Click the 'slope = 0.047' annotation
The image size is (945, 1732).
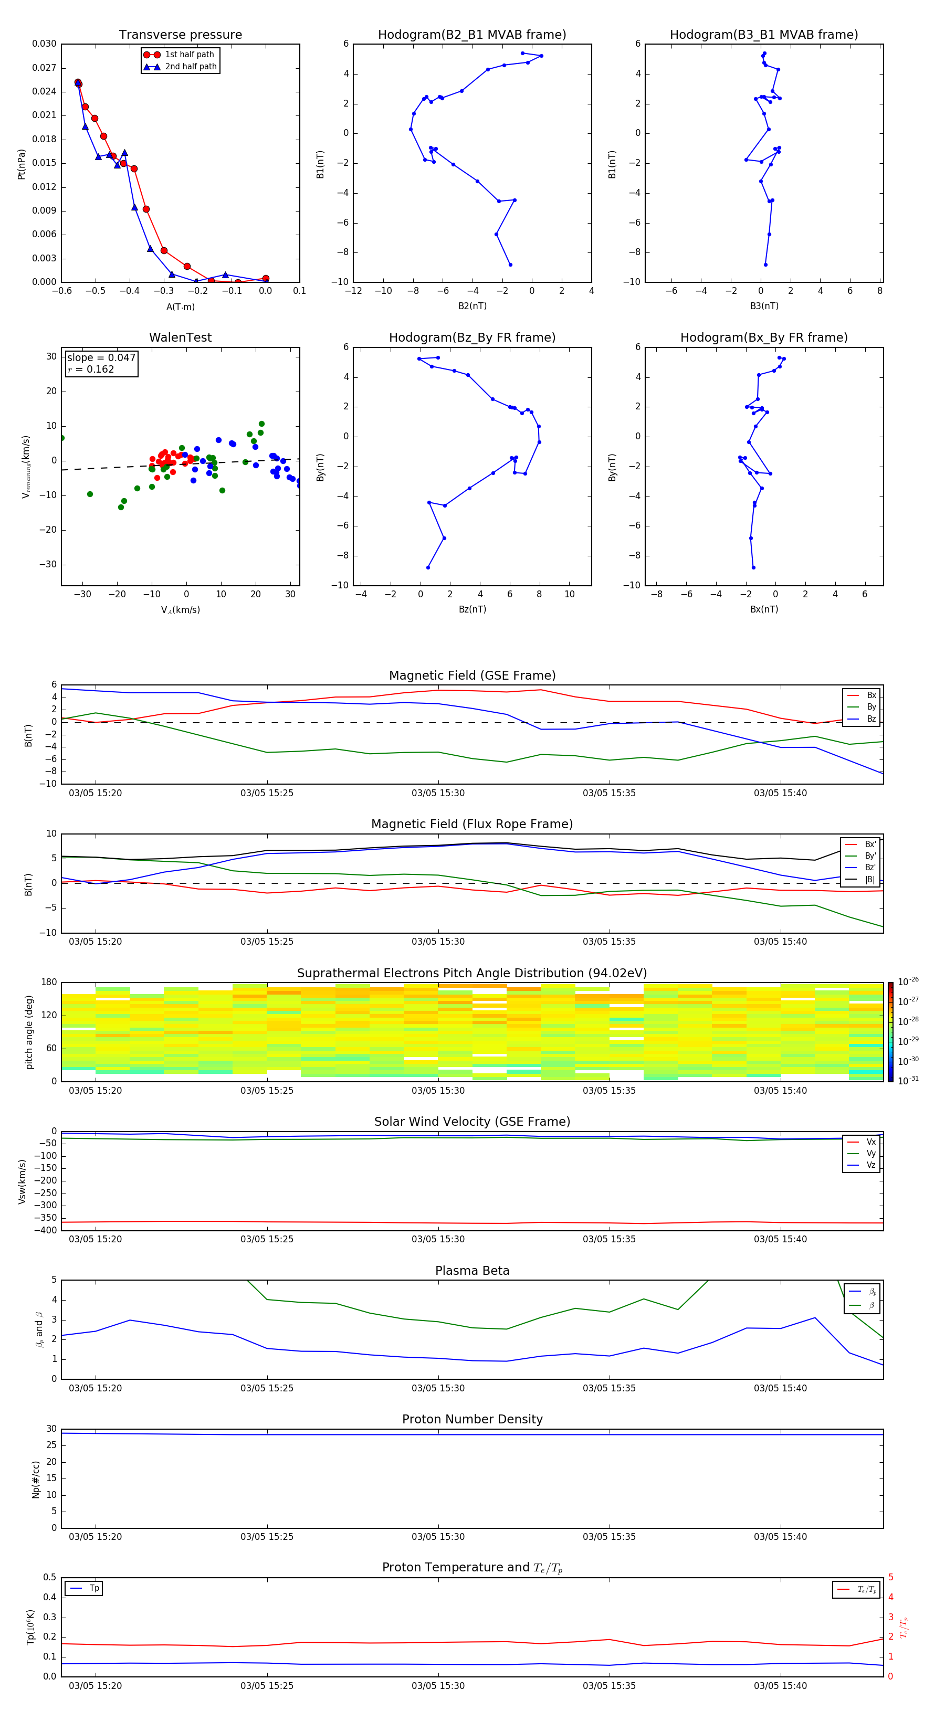tap(101, 358)
